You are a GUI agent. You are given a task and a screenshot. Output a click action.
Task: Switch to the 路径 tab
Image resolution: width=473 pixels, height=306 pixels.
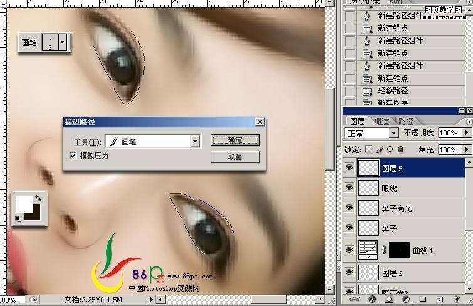[405, 121]
